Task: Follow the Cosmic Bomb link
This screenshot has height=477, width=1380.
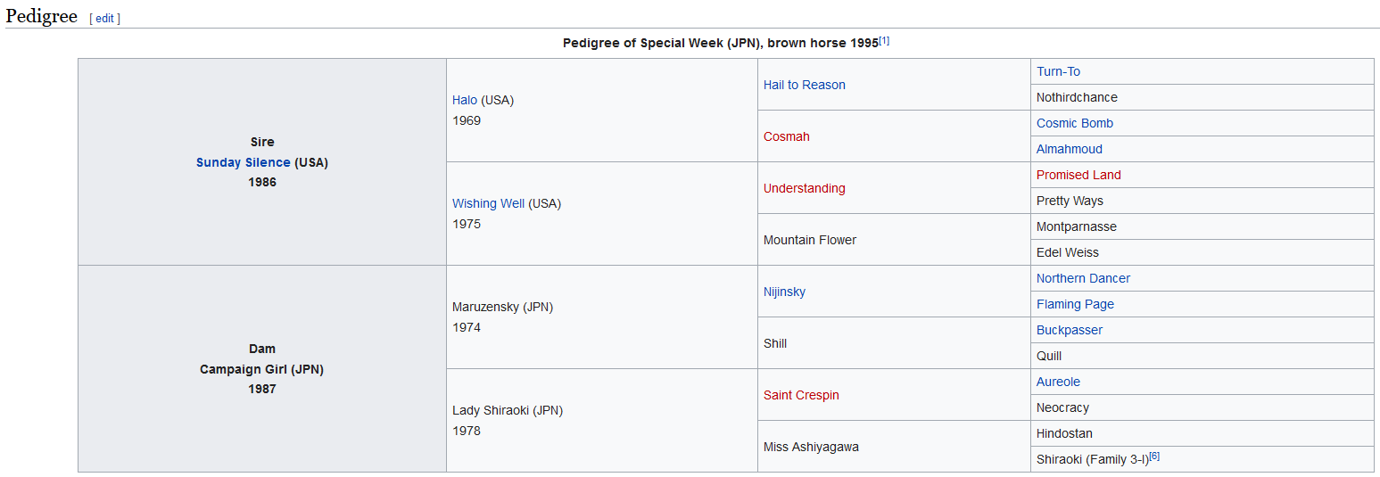Action: point(1075,123)
